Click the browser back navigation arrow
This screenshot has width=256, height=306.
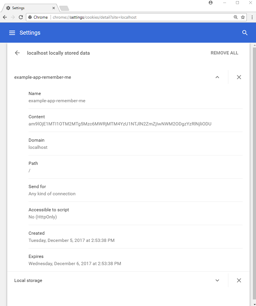point(5,17)
